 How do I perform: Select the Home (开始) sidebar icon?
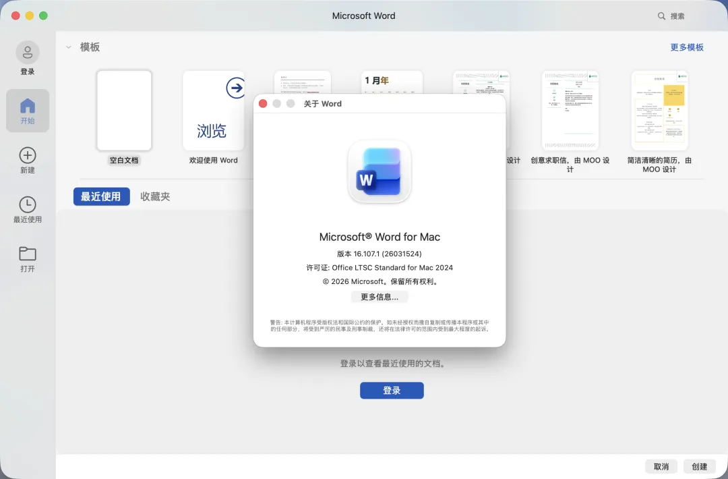tap(28, 107)
